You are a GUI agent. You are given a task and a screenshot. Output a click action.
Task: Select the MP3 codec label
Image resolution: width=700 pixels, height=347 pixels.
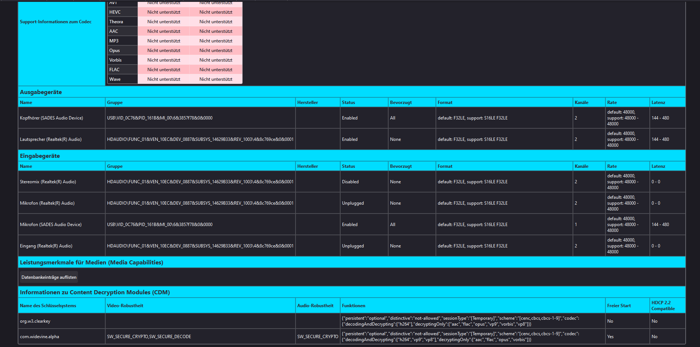pos(114,41)
